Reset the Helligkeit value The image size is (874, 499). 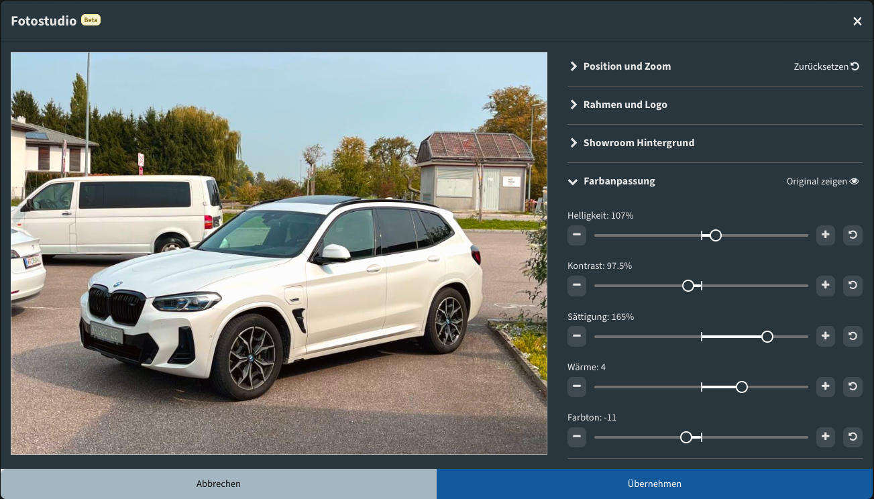853,235
